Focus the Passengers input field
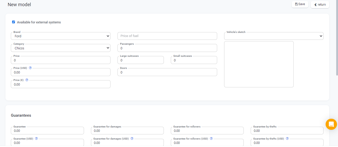This screenshot has width=338, height=147. (x=167, y=48)
